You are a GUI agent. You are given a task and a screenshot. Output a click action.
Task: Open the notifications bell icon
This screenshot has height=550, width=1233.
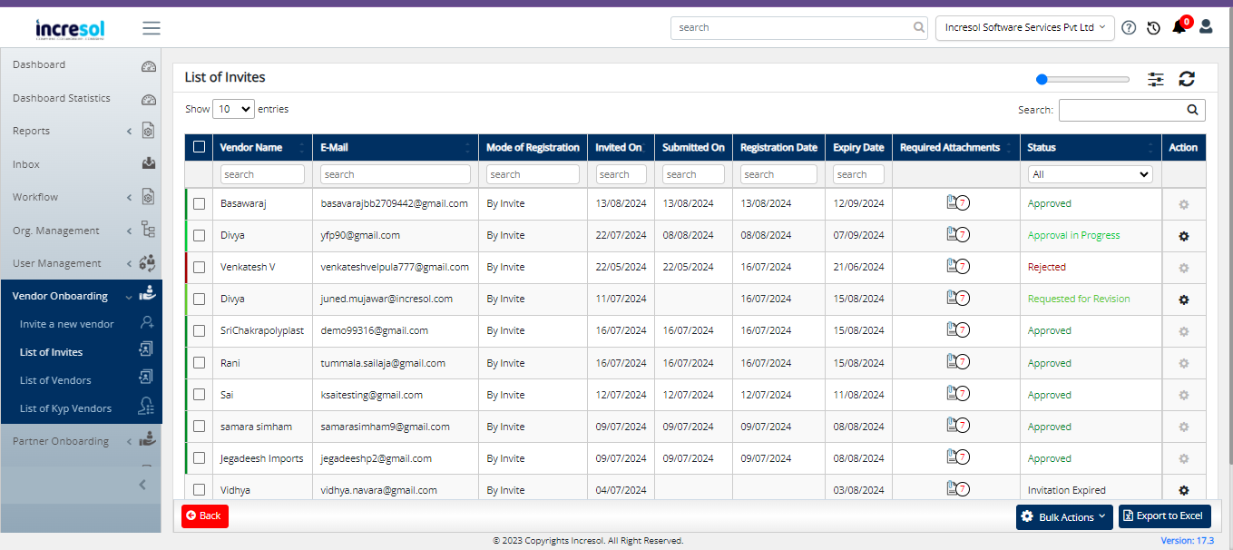[1179, 27]
